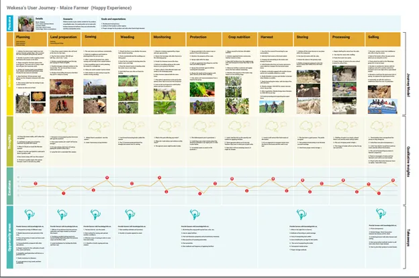Select the low emotion marker under Harvest

click(x=287, y=190)
